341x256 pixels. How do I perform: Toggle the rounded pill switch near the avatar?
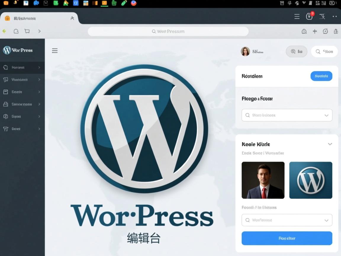pyautogui.click(x=296, y=51)
